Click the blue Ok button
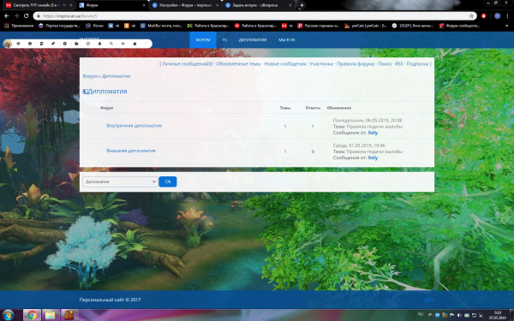 pos(168,181)
